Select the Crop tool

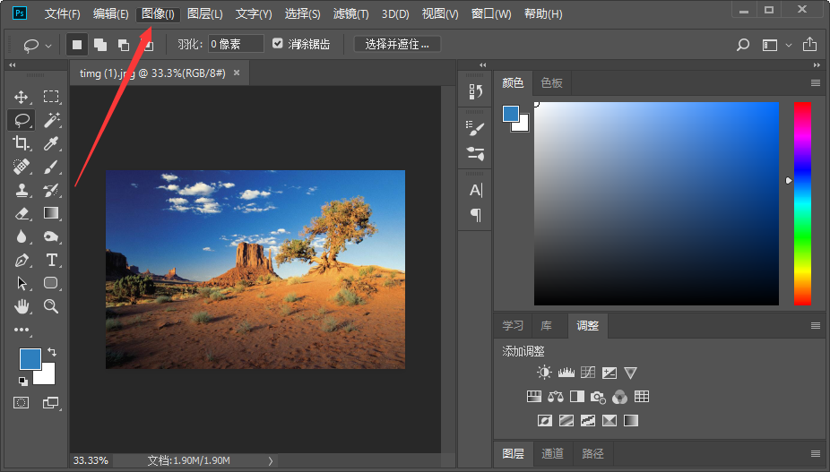tap(22, 143)
